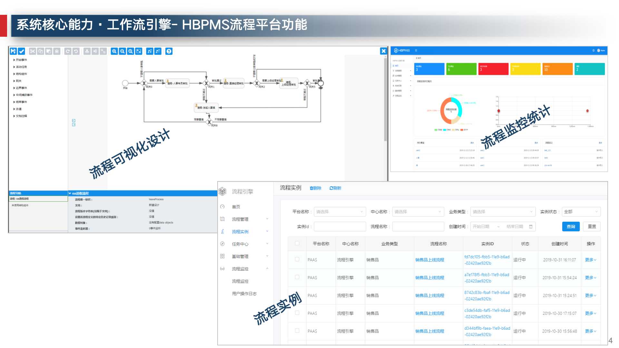Tick the checkbox of the first PAAS instance row
The image size is (619, 348).
297,260
